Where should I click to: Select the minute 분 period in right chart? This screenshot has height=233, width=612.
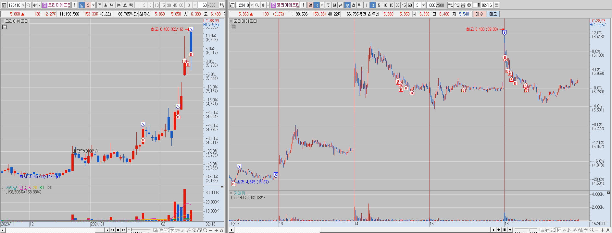(347, 5)
